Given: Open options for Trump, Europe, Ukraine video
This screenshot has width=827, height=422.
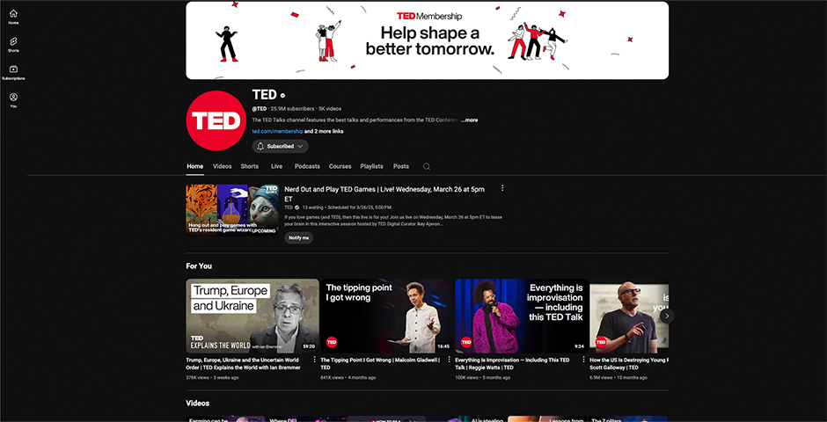Looking at the screenshot, I should coord(314,360).
